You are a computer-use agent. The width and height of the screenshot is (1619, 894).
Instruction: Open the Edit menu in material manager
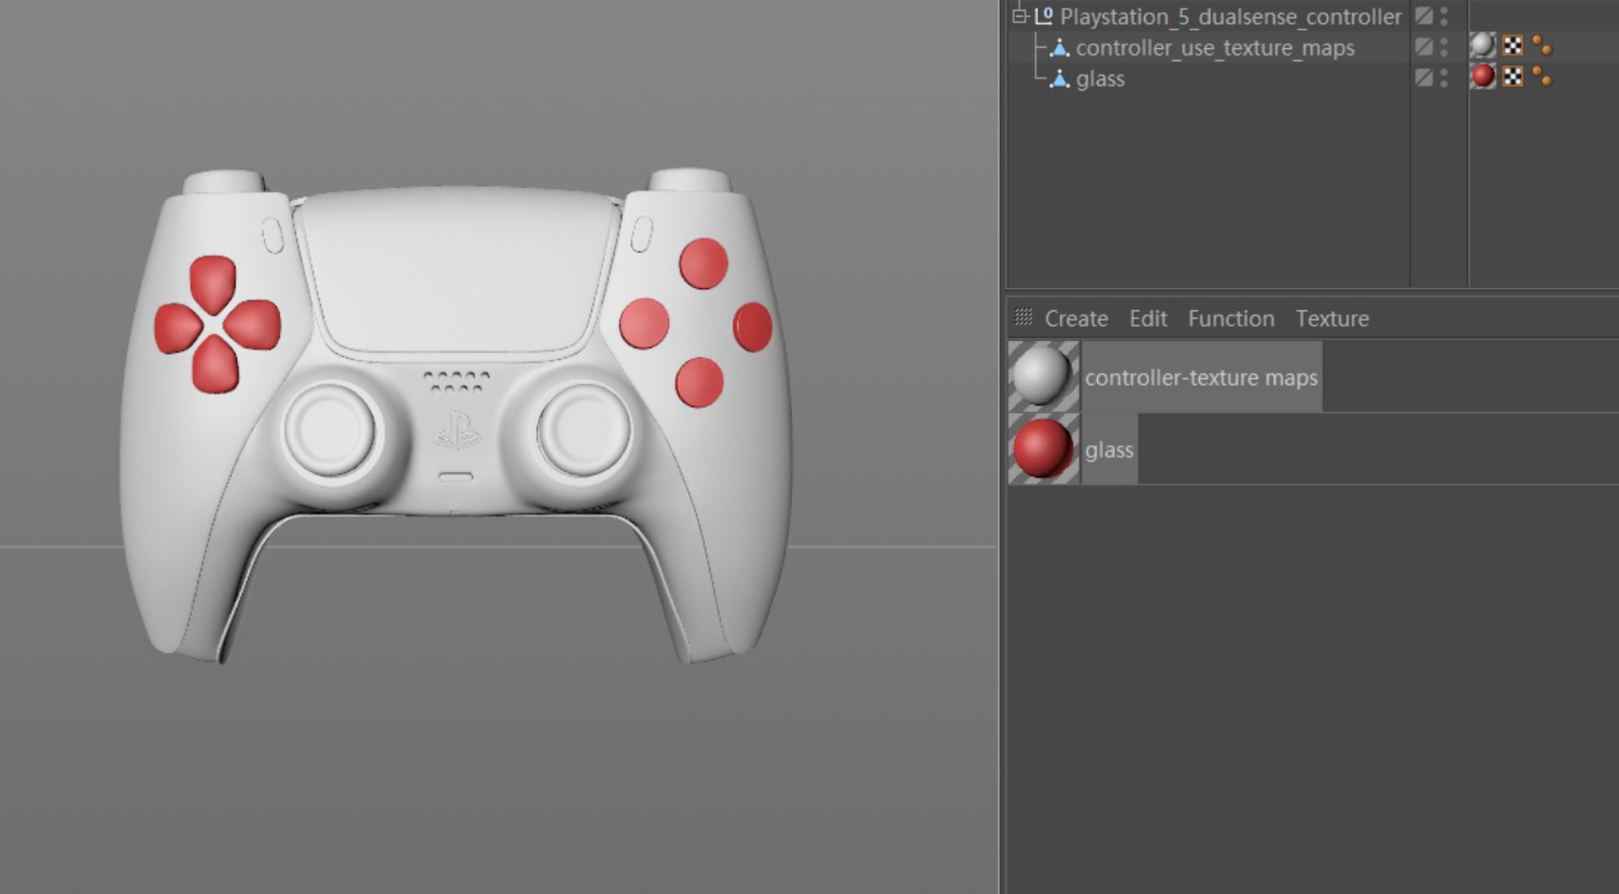[x=1148, y=319]
